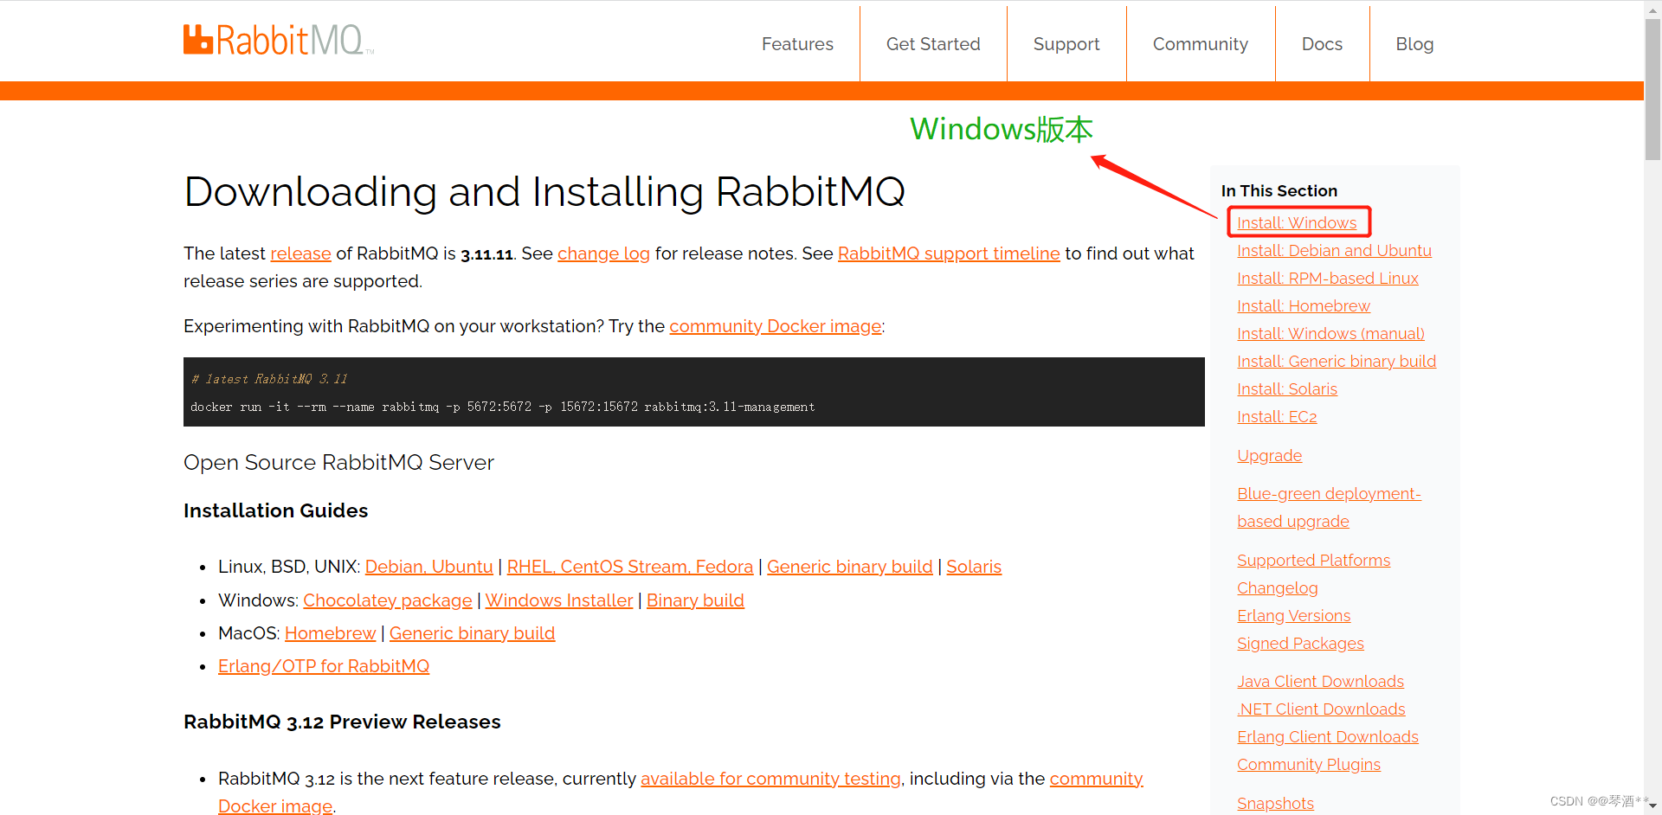Open Chocolatey package link
The height and width of the screenshot is (815, 1662).
pos(388,600)
